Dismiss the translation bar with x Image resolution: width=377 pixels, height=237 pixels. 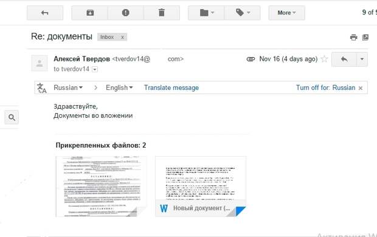(x=361, y=88)
